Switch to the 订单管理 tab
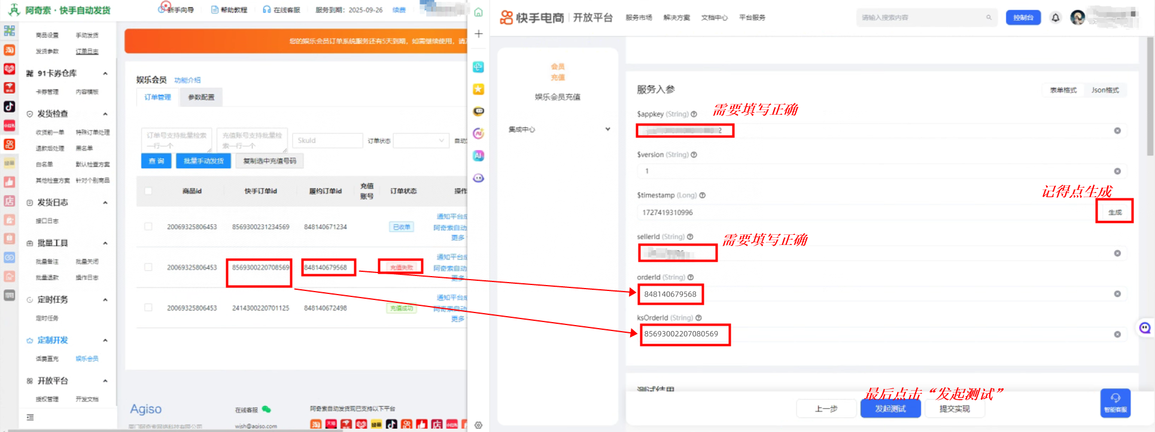This screenshot has height=432, width=1155. 157,97
